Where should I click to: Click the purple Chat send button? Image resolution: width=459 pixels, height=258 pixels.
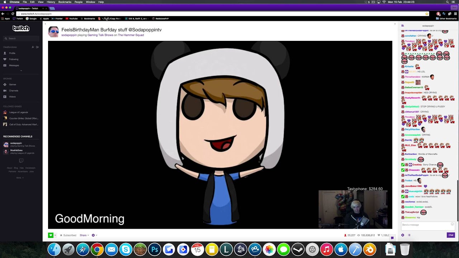(x=451, y=235)
